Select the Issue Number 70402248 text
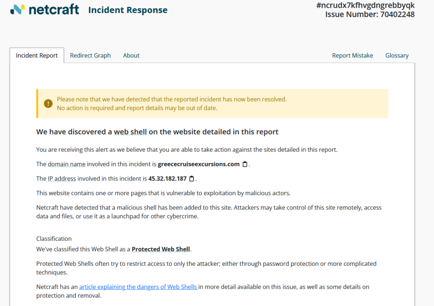Image resolution: width=434 pixels, height=306 pixels. point(370,14)
